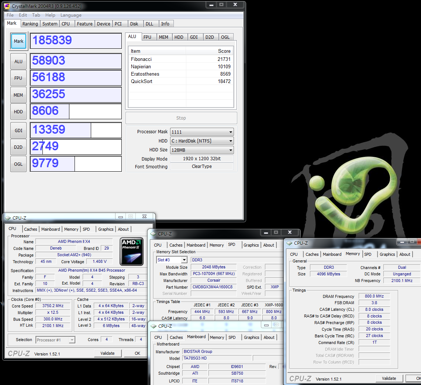Run the D2D benchmark button
This screenshot has width=421, height=385.
(x=18, y=147)
